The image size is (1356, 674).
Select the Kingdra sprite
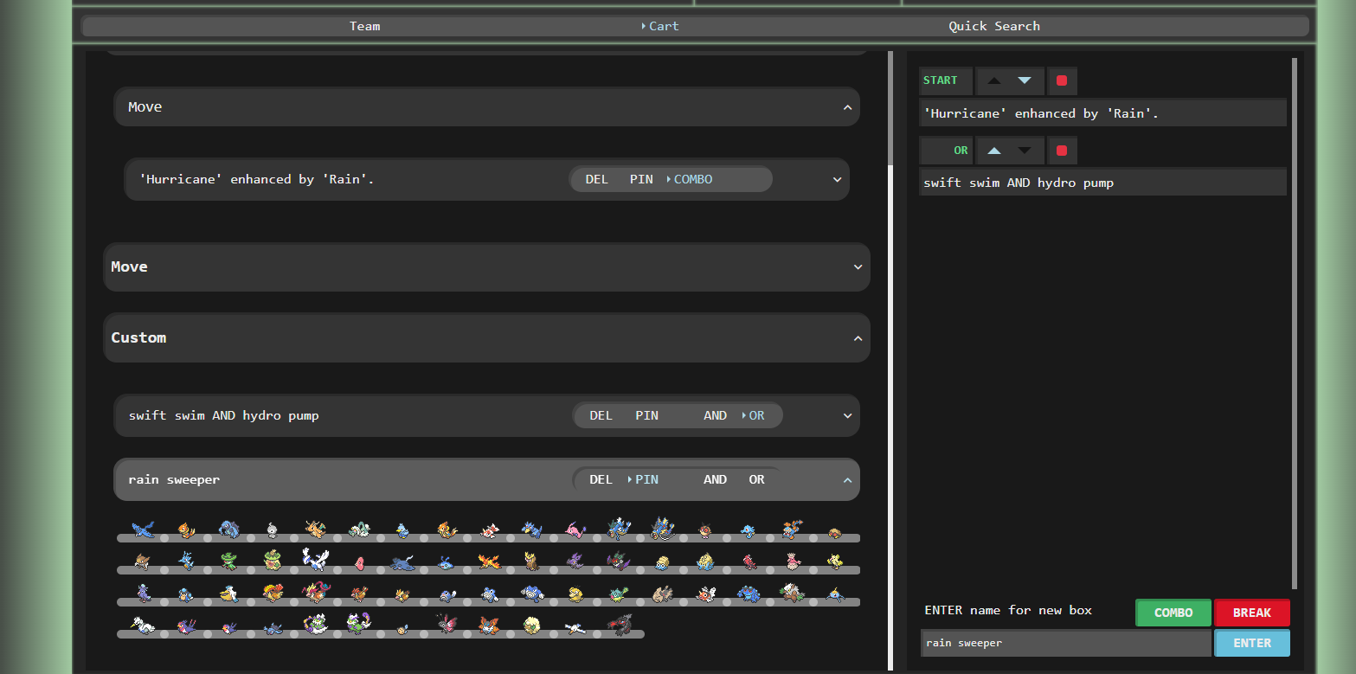(x=186, y=561)
